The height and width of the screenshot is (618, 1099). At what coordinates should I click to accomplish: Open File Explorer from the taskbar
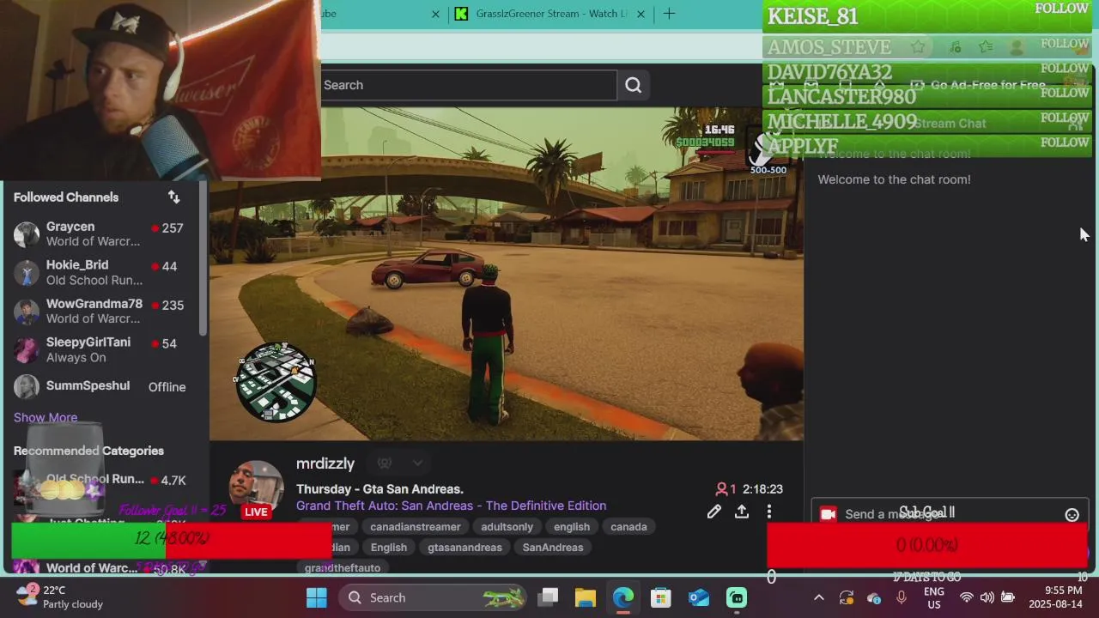586,597
